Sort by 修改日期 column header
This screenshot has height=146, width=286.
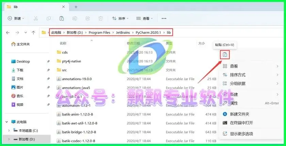(133, 43)
